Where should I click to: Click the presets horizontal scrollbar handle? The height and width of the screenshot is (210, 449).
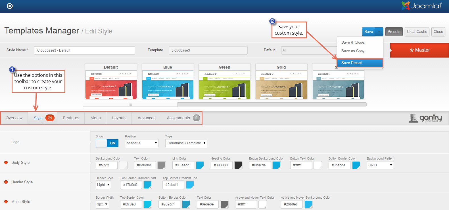click(130, 104)
